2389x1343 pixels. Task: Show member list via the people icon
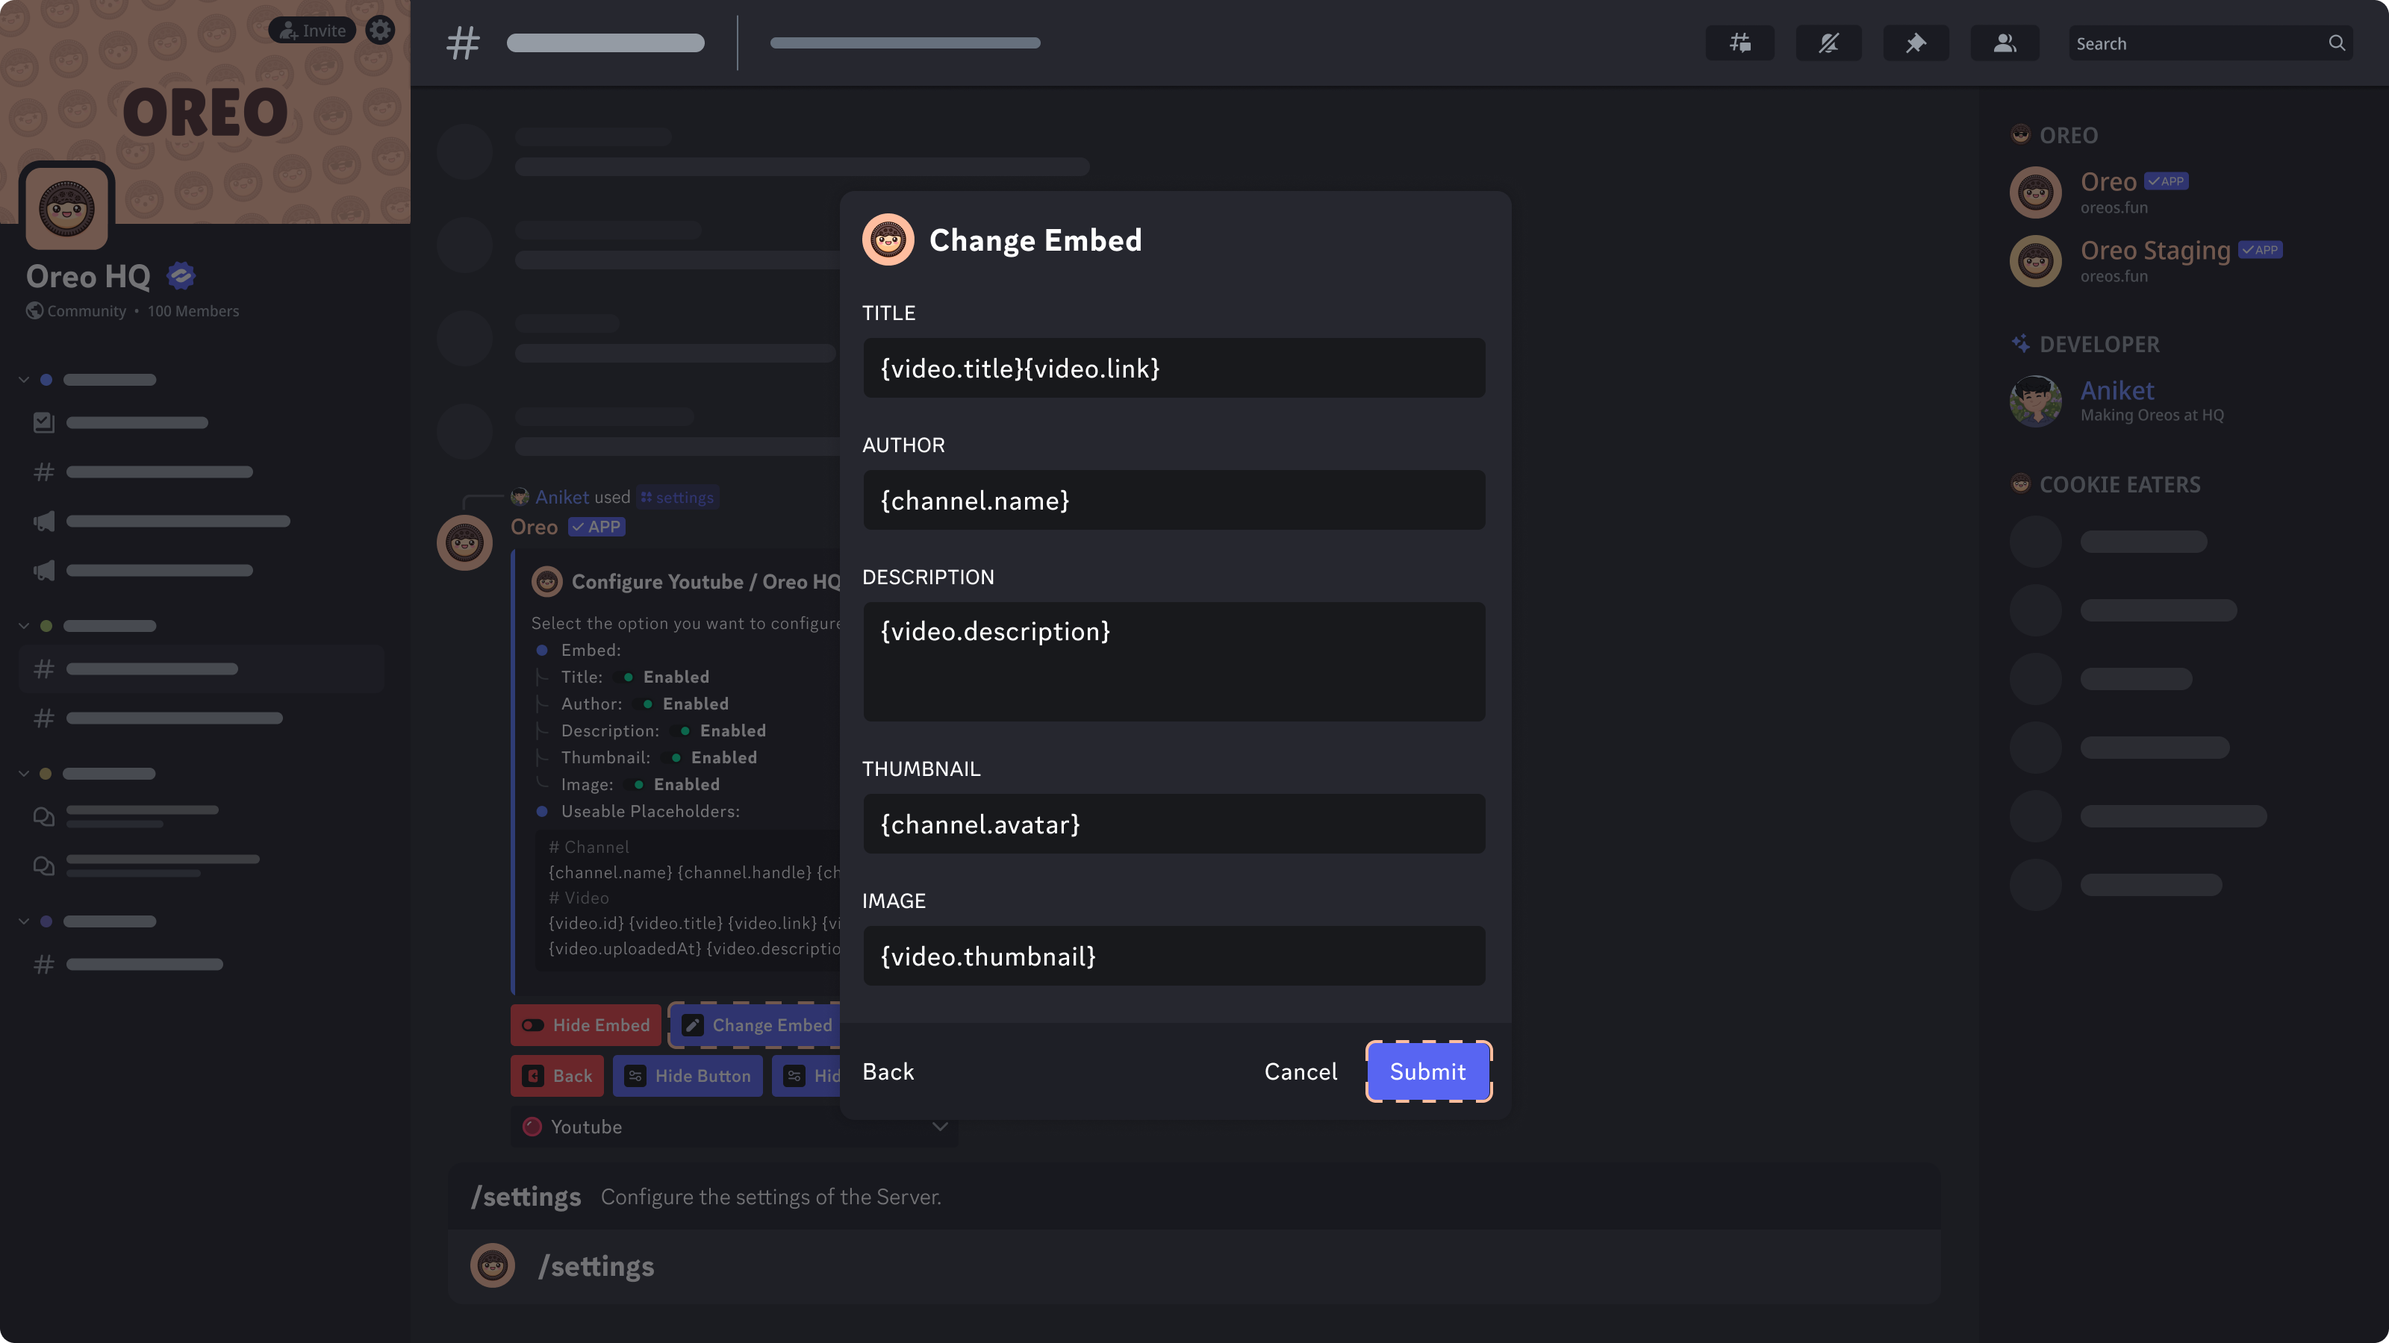pos(2004,43)
